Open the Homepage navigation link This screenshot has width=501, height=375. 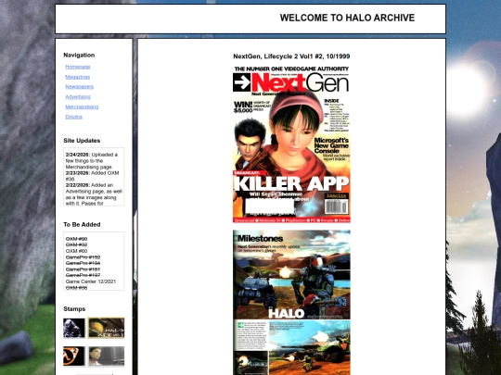(x=78, y=67)
